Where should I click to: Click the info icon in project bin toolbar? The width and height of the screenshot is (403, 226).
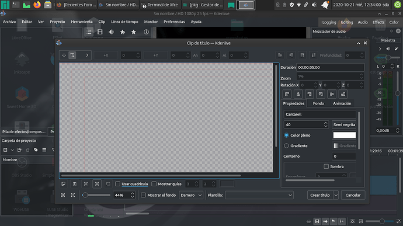tap(146, 32)
